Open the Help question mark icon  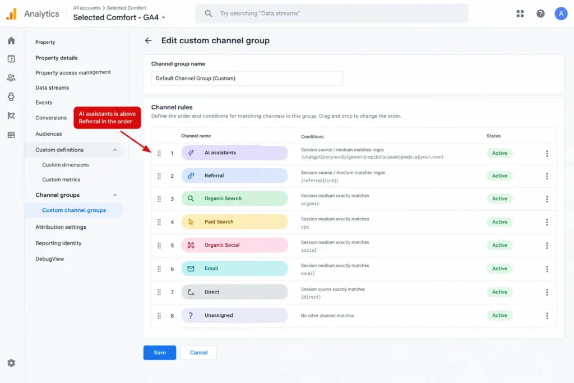(x=540, y=13)
